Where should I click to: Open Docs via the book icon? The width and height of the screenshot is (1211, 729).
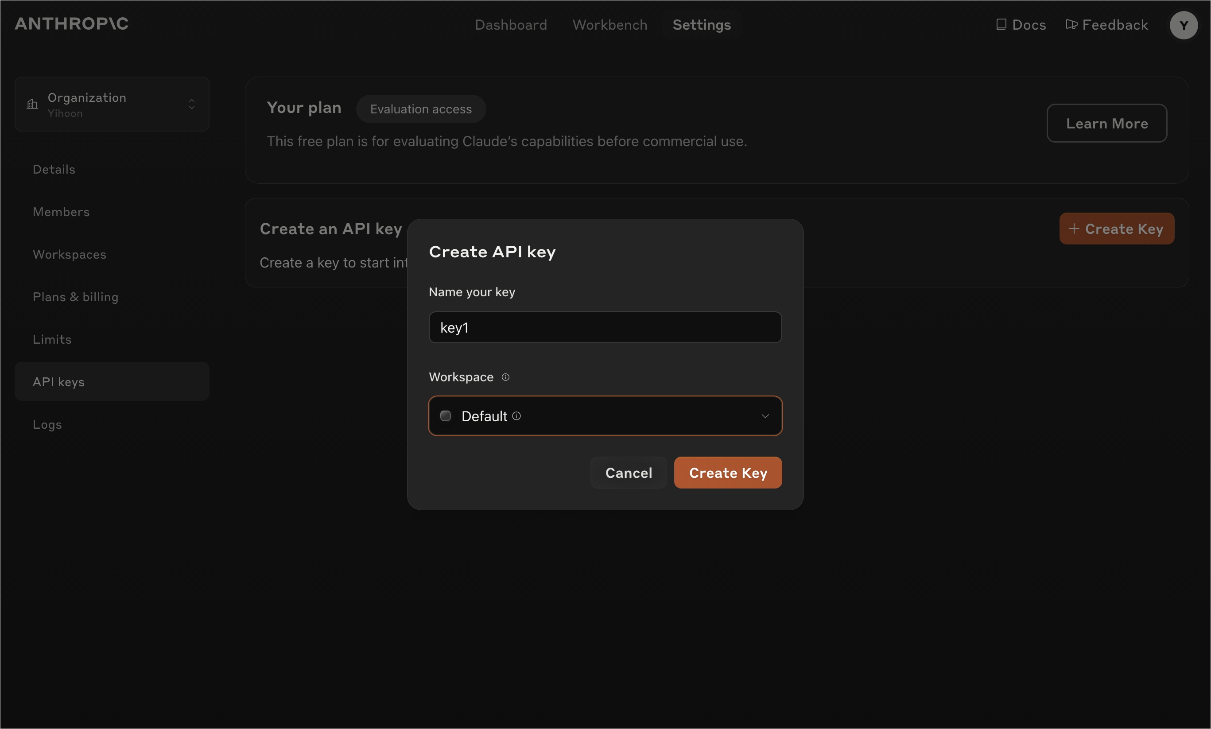(1001, 24)
